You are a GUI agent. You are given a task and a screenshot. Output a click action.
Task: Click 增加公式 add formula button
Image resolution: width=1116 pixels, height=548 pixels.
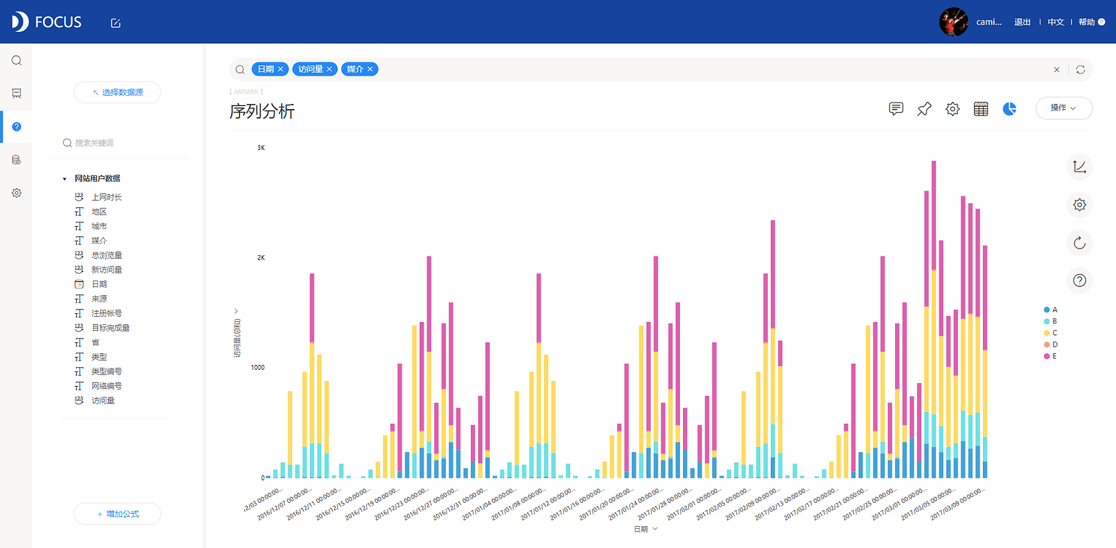tap(117, 514)
